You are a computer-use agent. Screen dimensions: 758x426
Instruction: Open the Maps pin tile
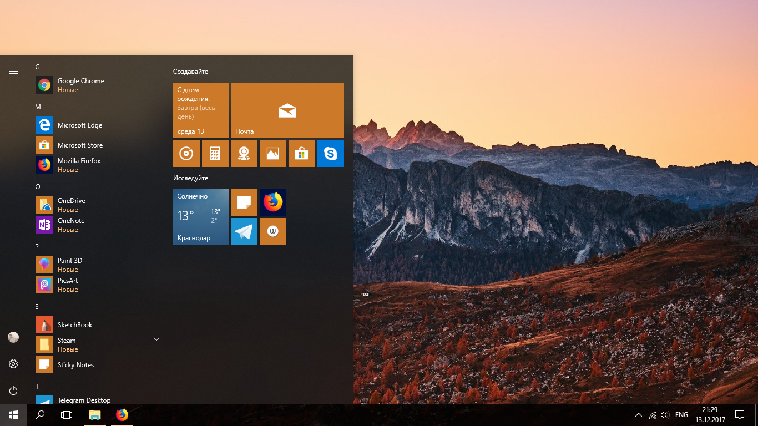[244, 154]
